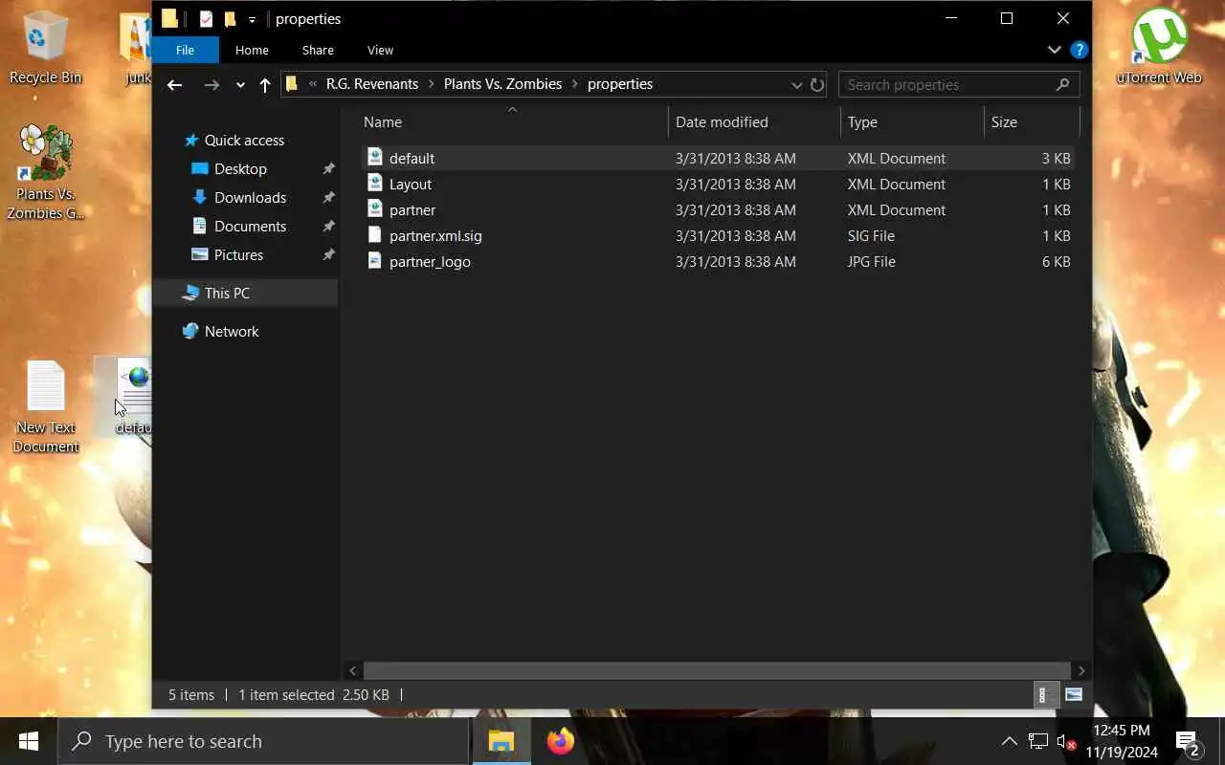The image size is (1225, 765).
Task: Click the network display tray icon
Action: click(x=1037, y=741)
